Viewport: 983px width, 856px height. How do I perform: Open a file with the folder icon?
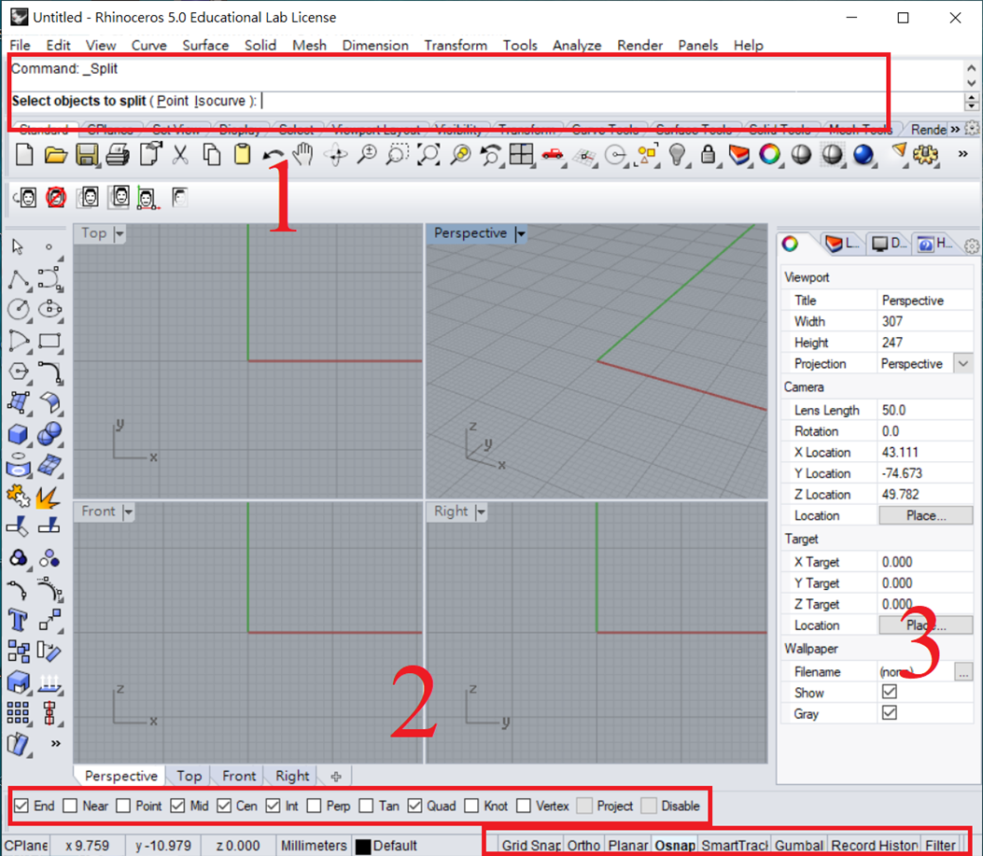click(x=55, y=155)
